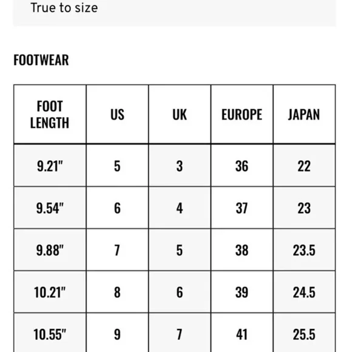This screenshot has height=352, width=352.
Task: Select the 10.55" foot length cell
Action: pyautogui.click(x=50, y=333)
